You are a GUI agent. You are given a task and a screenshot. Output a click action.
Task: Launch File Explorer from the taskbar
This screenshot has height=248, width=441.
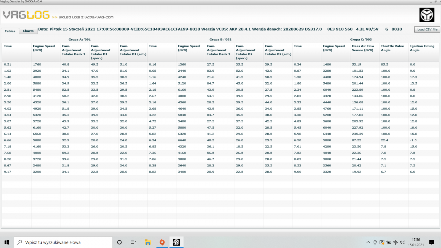click(x=148, y=242)
